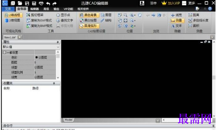Select the zoom window magnifier icon
Image resolution: width=218 pixels, height=130 pixels.
125,15
